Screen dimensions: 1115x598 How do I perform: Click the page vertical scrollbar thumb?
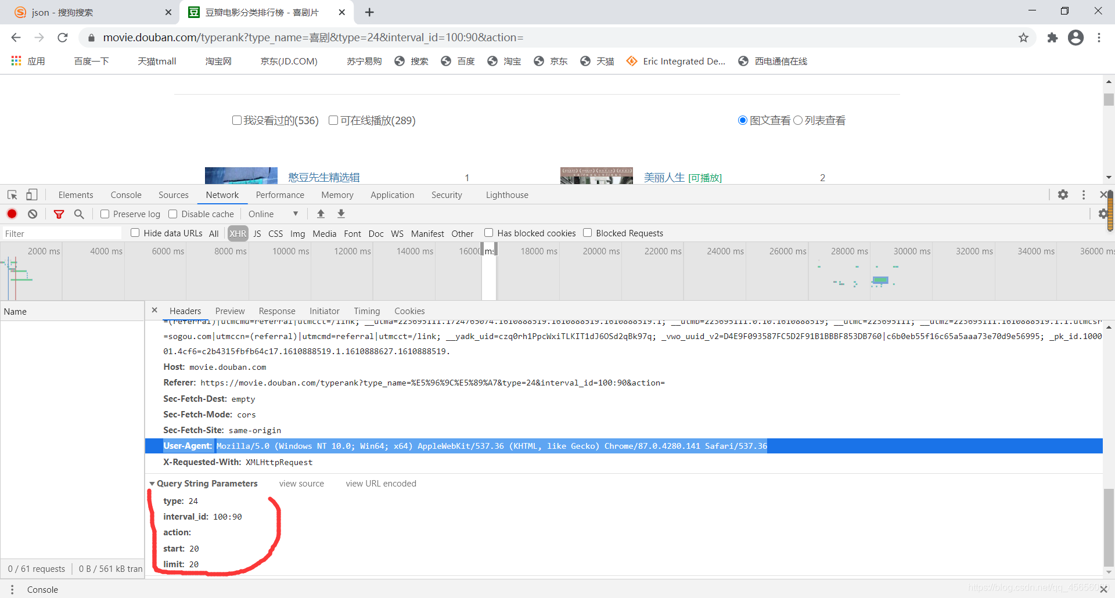click(x=1109, y=99)
